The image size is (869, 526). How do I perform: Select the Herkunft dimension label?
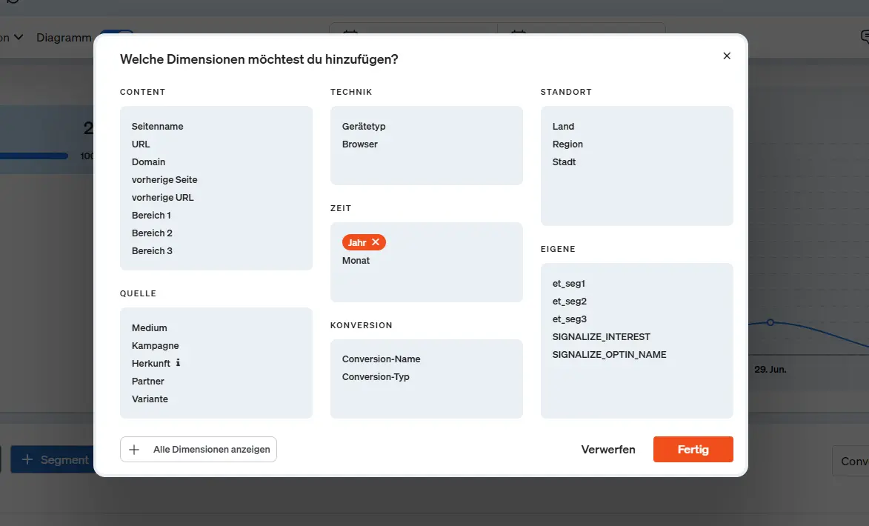tap(150, 364)
